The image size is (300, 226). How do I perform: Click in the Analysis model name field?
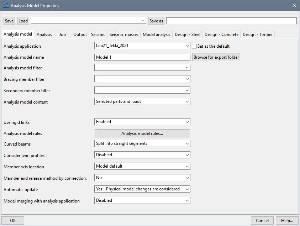point(142,57)
